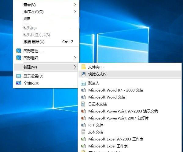Click the PowerPoint 97-2003 presentation icon
The width and height of the screenshot is (183, 152).
[x=83, y=111]
